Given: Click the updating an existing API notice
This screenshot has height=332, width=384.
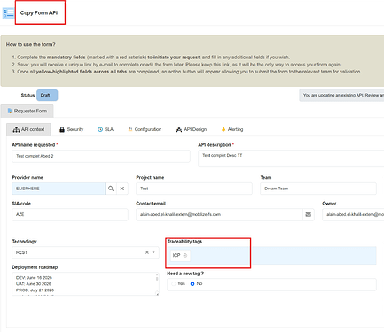Looking at the screenshot, I should [341, 96].
